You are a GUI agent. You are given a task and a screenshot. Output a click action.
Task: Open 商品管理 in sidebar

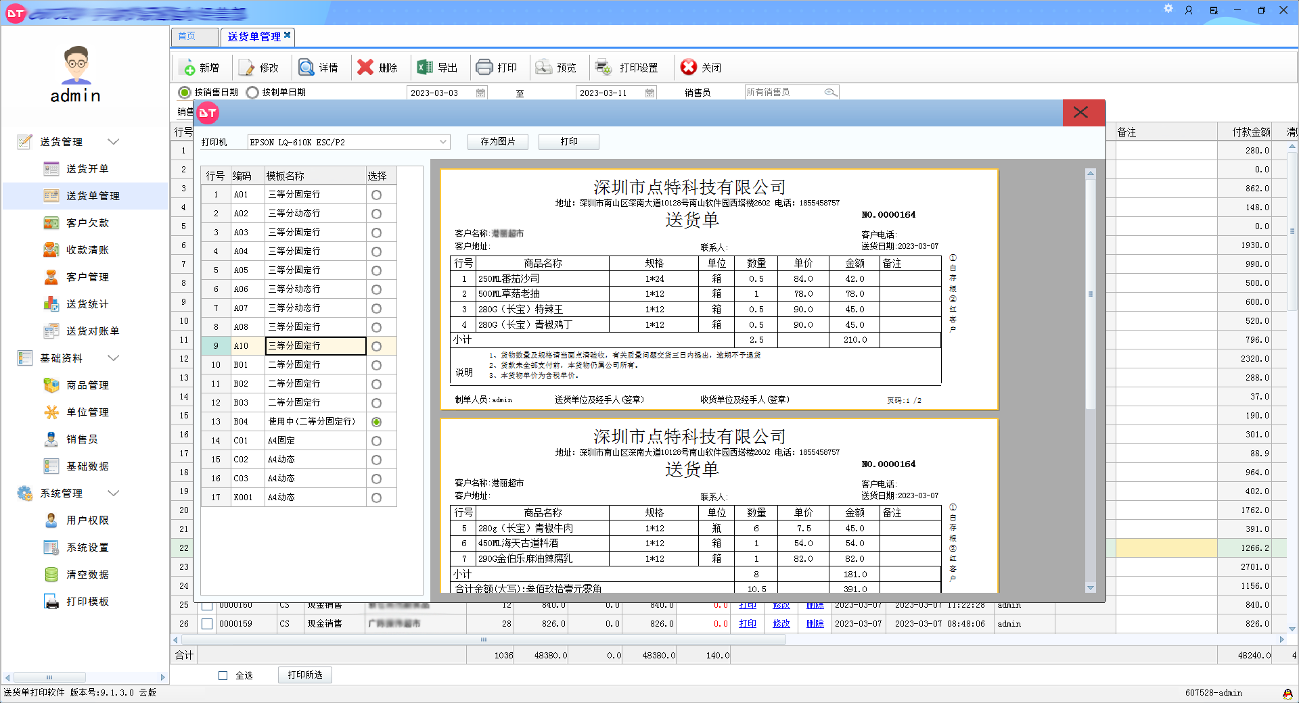(x=87, y=385)
